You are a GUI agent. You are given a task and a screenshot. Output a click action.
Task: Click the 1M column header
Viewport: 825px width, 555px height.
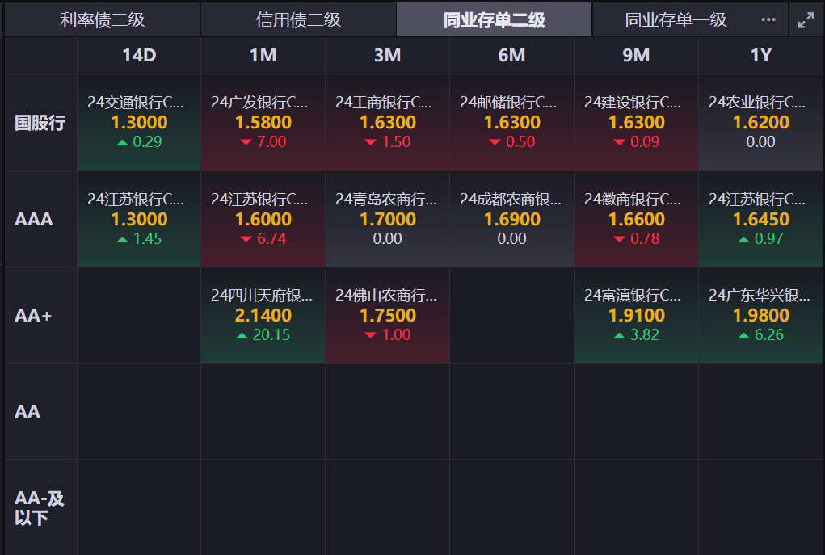pos(263,55)
